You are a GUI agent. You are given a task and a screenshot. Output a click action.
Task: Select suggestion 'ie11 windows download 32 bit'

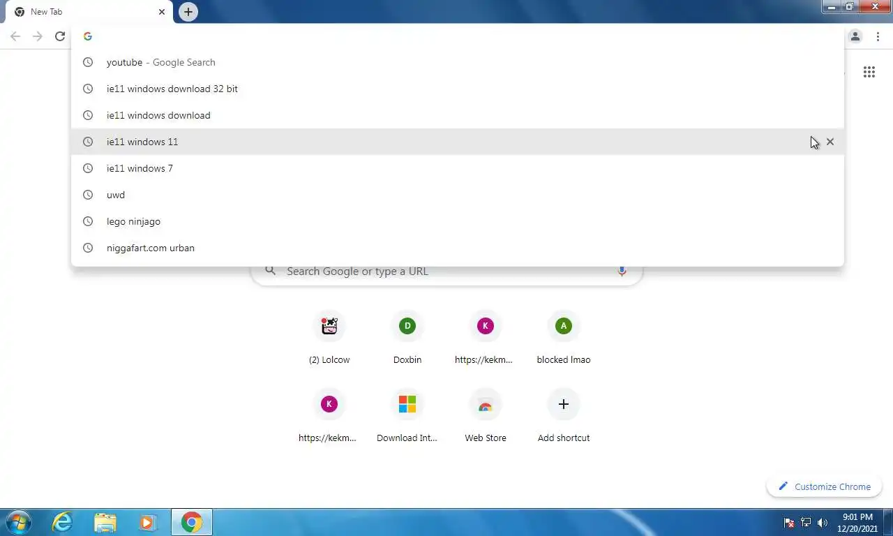tap(458, 89)
